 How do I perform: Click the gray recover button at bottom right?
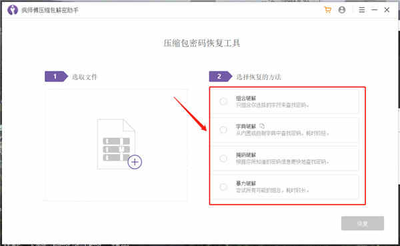tap(363, 223)
